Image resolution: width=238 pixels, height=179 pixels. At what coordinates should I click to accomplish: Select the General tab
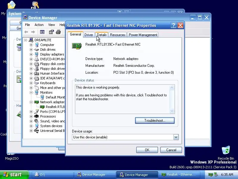click(76, 34)
